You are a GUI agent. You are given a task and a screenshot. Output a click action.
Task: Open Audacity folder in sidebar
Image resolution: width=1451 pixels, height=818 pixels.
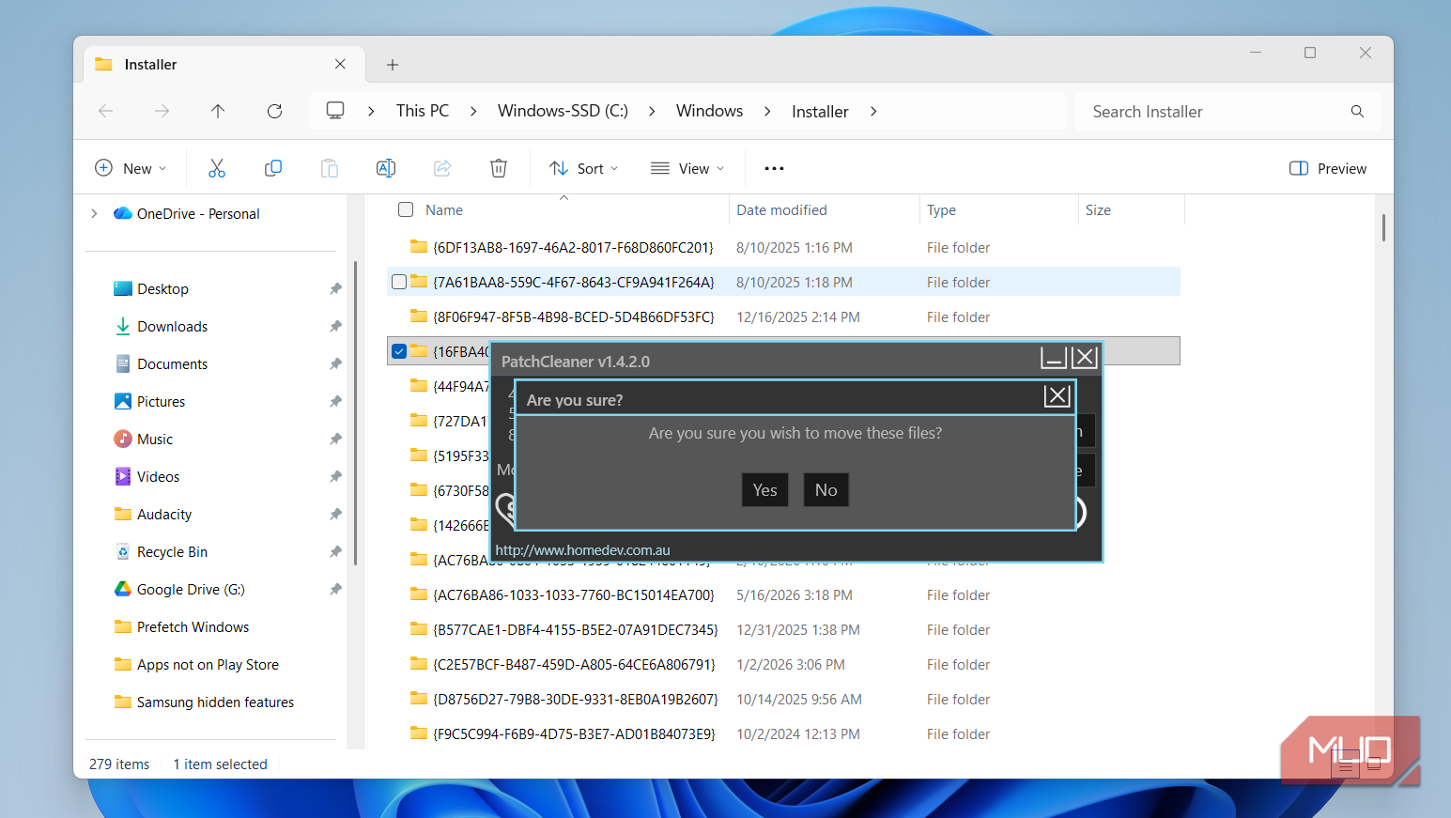coord(164,515)
